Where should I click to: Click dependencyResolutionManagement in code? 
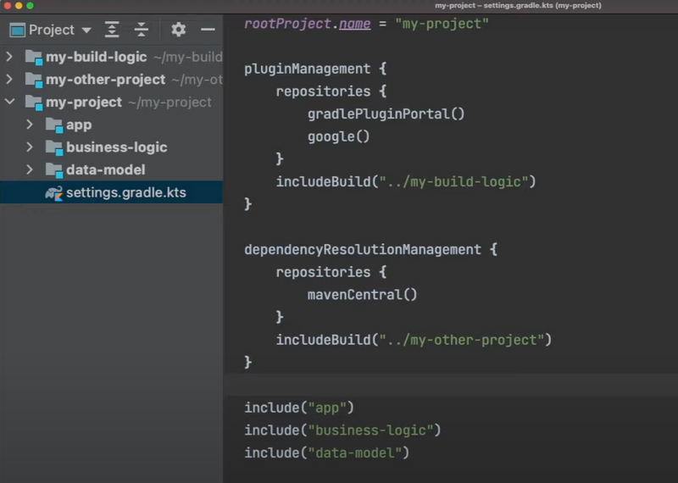363,249
